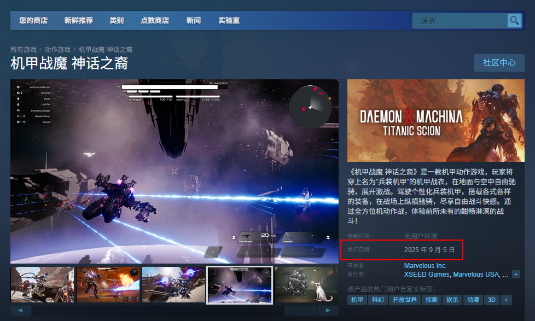The height and width of the screenshot is (321, 535).
Task: Expand more user tags with plus button
Action: pos(507,300)
